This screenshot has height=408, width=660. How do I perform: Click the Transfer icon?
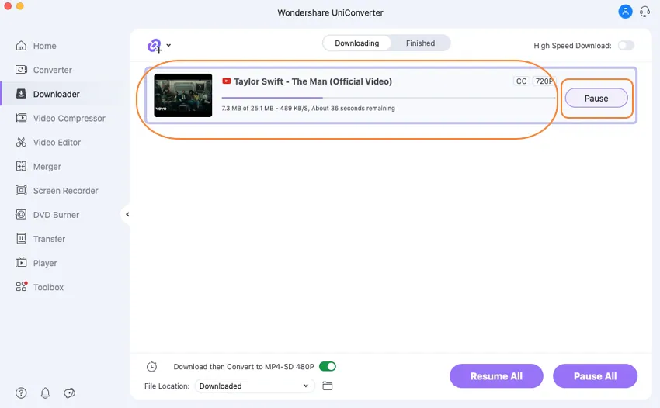21,239
